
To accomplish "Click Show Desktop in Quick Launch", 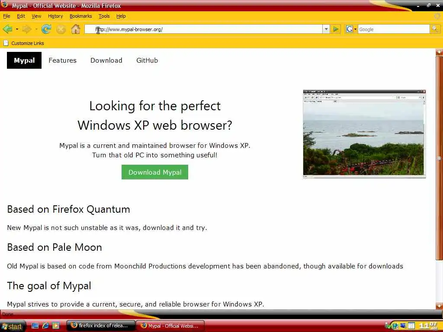I will click(35, 326).
